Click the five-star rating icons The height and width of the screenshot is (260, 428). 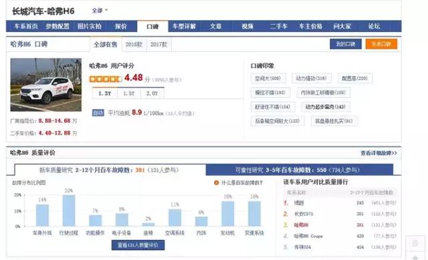[x=106, y=79]
